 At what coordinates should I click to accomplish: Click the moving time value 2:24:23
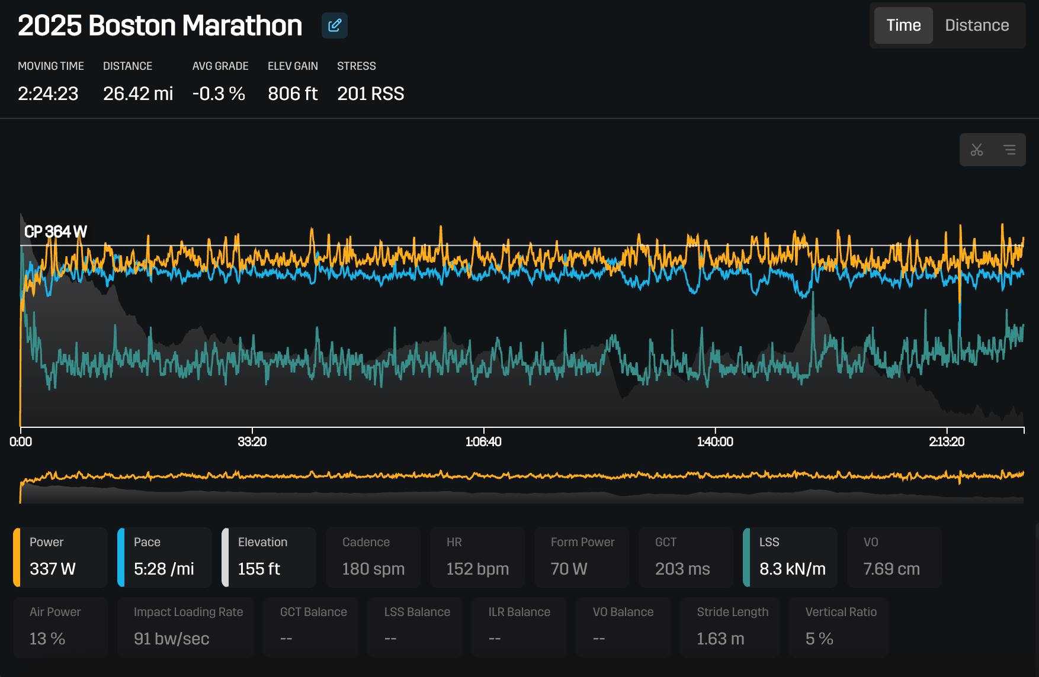[48, 94]
